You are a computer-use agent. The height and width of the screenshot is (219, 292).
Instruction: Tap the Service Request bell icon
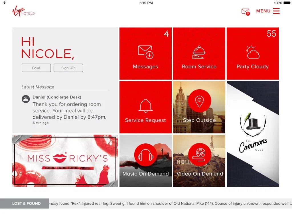point(146,106)
